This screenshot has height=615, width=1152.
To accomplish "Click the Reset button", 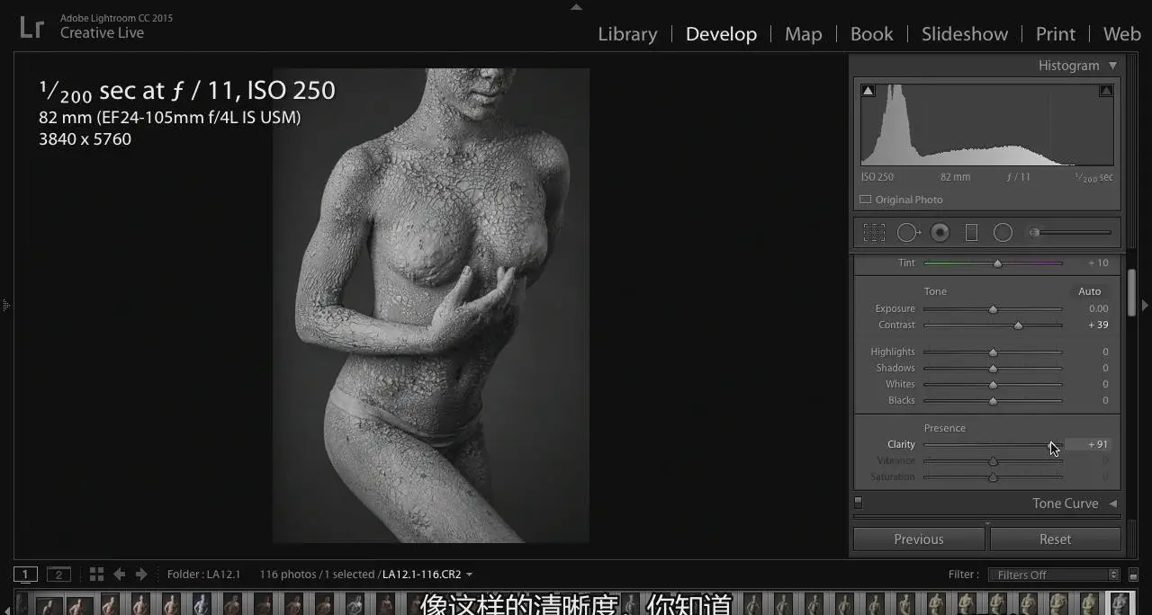I will click(x=1056, y=539).
